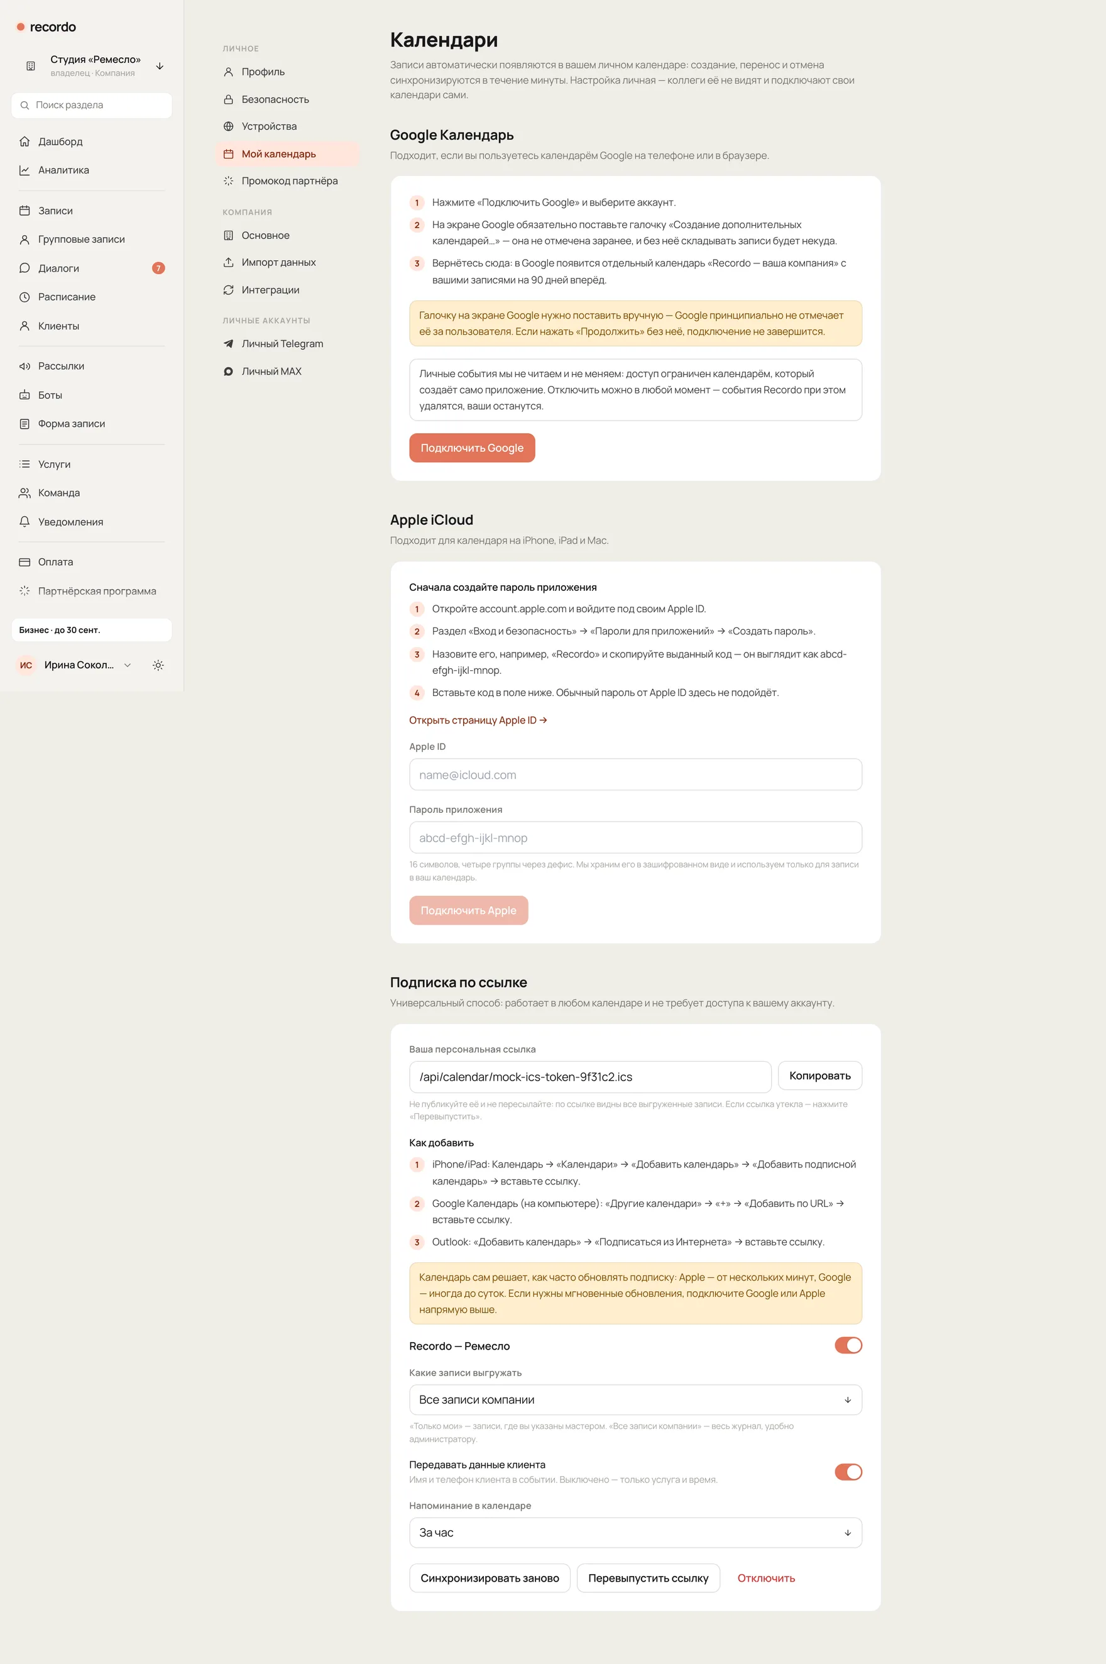Click the Бизнес · до 30 сент. plan badge
1106x1664 pixels.
[x=92, y=630]
